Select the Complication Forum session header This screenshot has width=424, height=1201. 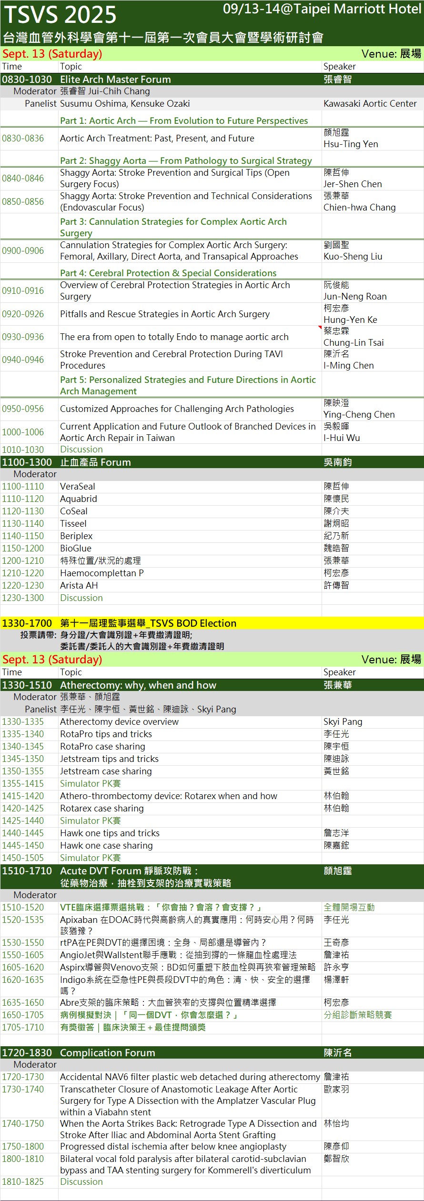click(108, 1053)
